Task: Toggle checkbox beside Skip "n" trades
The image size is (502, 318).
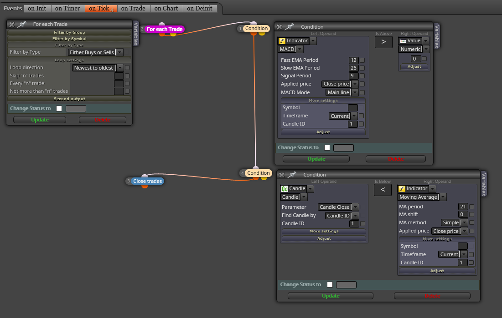Action: [127, 76]
